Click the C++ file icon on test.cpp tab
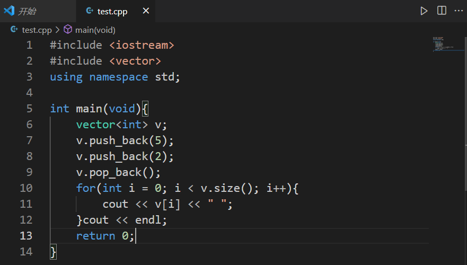This screenshot has width=467, height=265. pos(89,11)
